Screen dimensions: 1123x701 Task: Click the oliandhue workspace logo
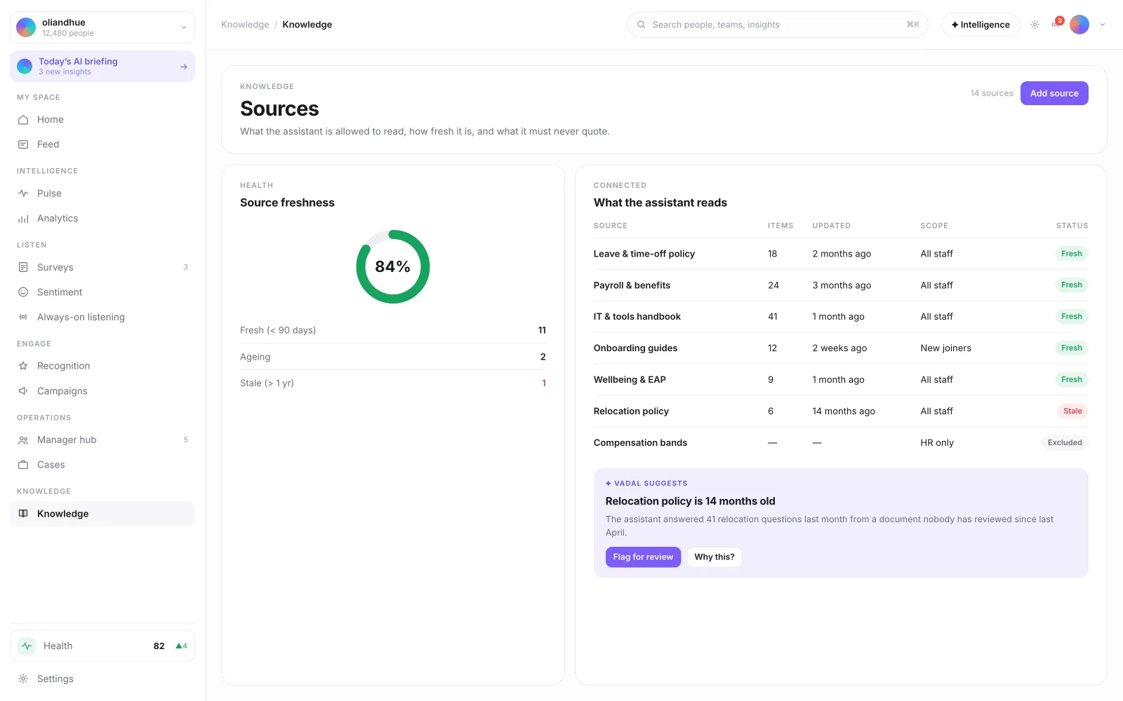(26, 27)
